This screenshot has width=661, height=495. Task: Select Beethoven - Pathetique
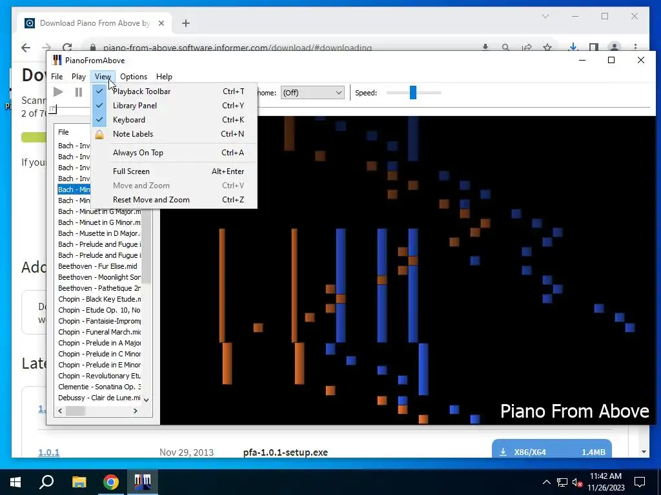point(99,288)
